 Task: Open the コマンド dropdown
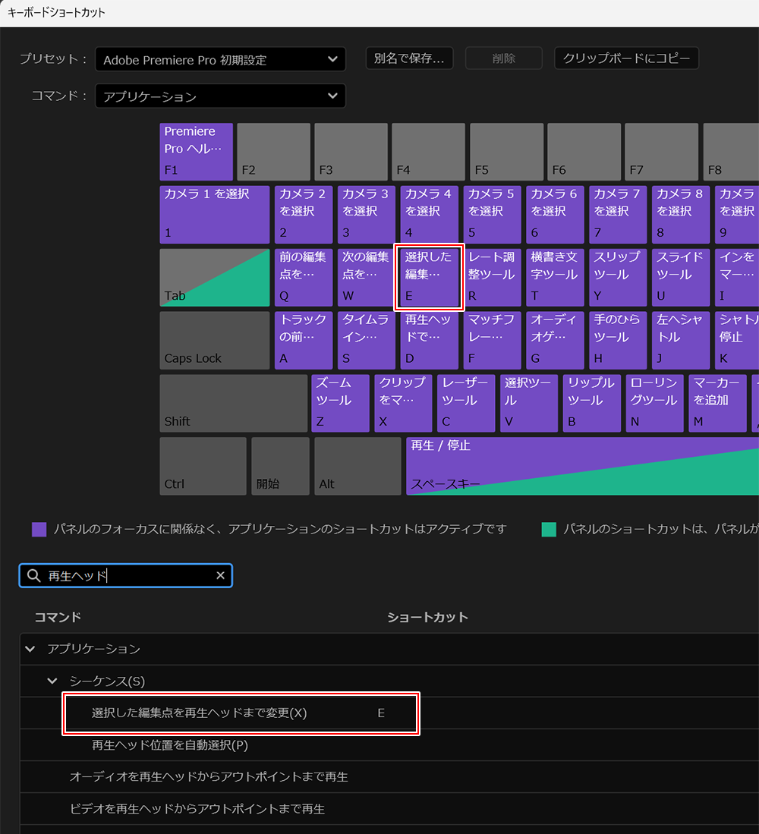point(220,96)
